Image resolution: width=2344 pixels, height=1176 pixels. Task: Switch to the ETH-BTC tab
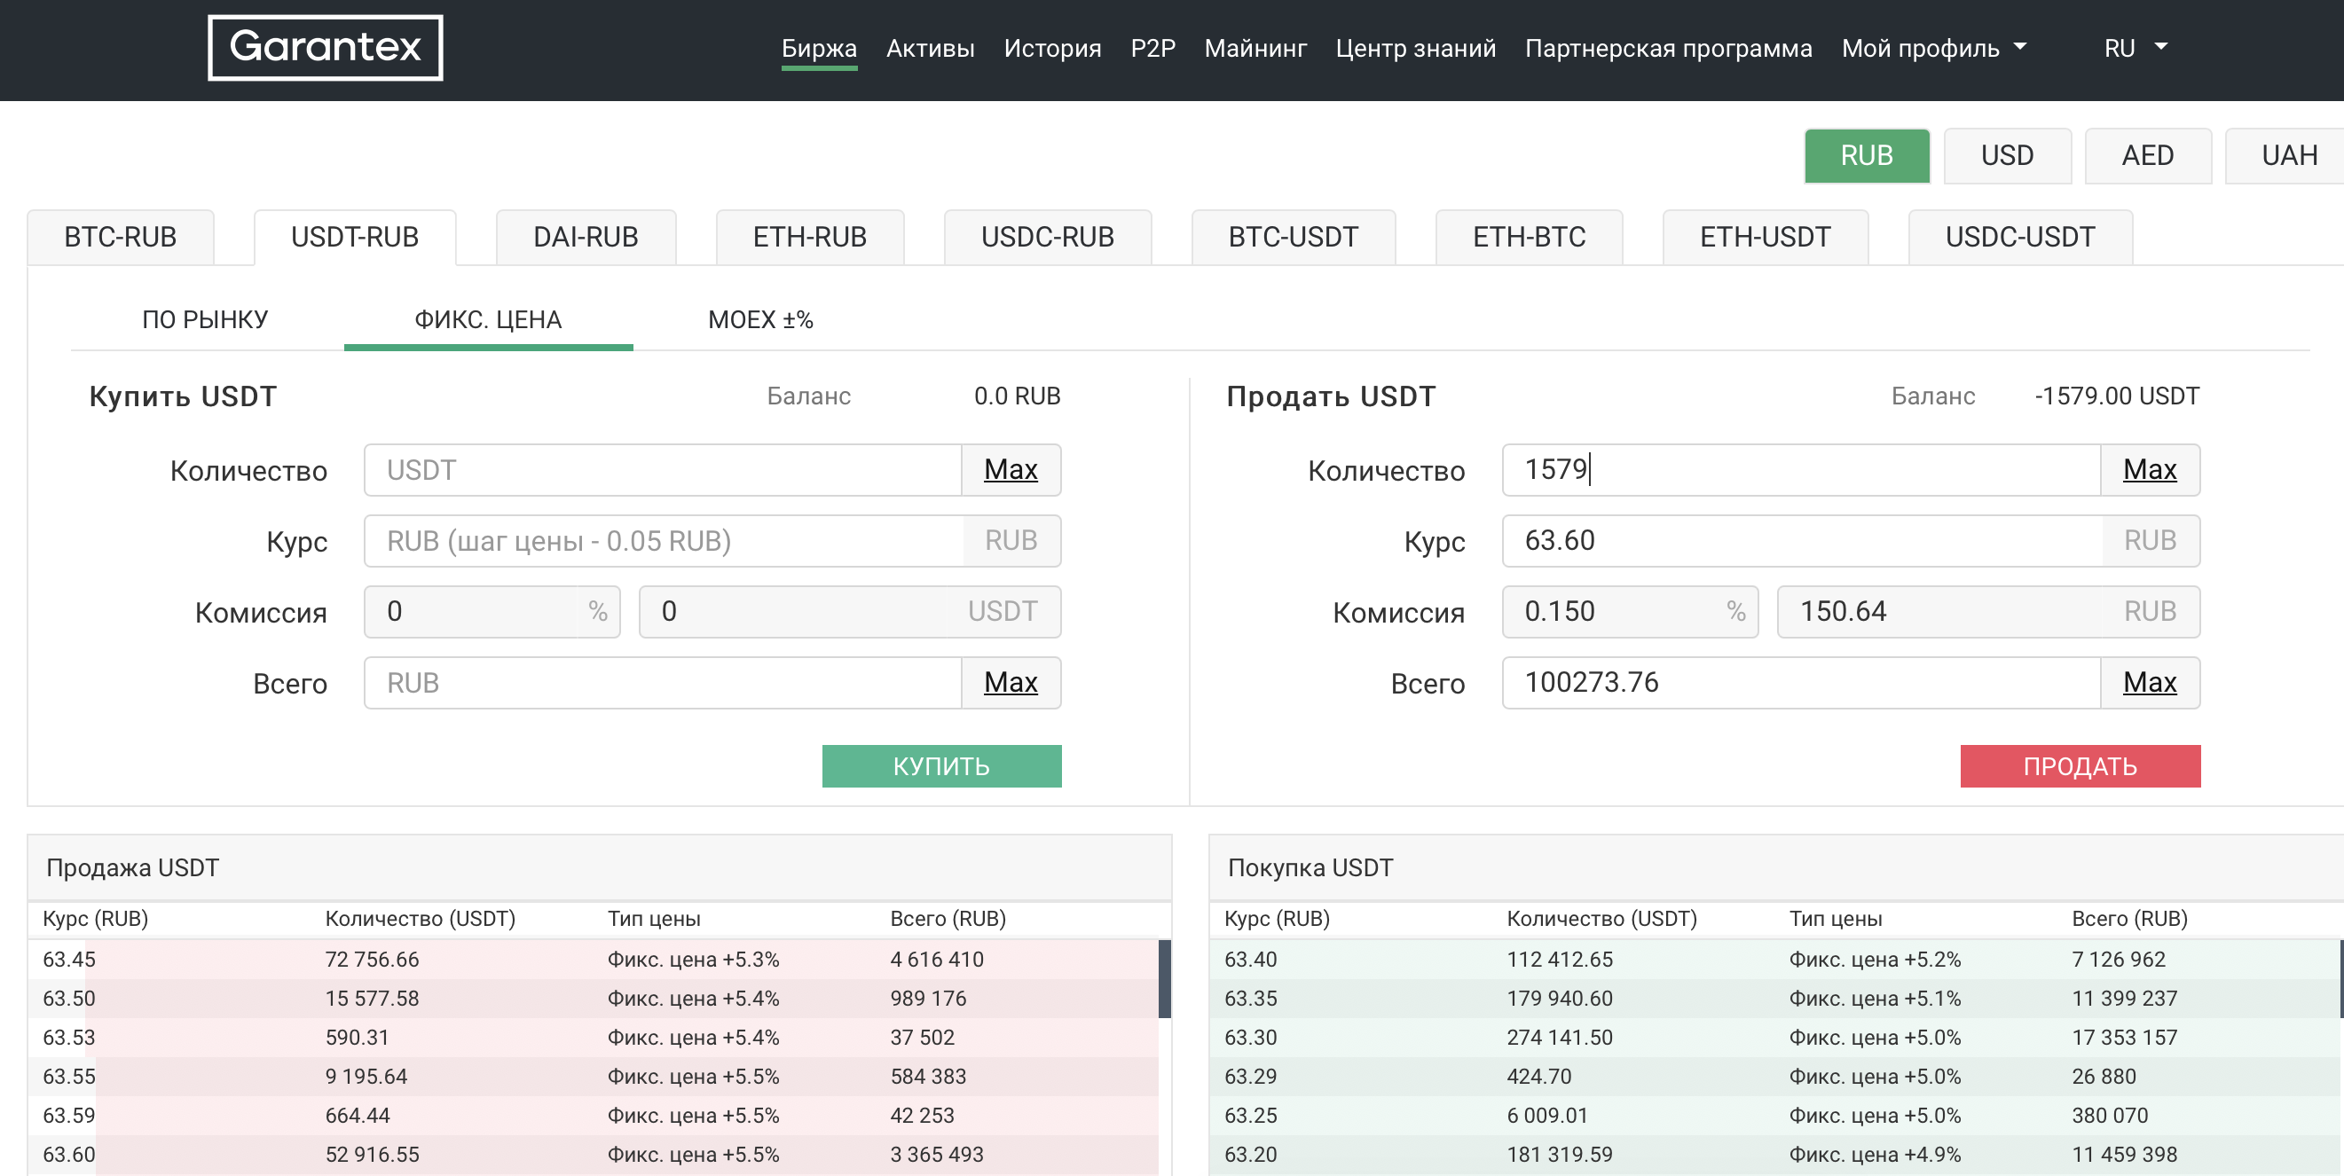[x=1529, y=238]
